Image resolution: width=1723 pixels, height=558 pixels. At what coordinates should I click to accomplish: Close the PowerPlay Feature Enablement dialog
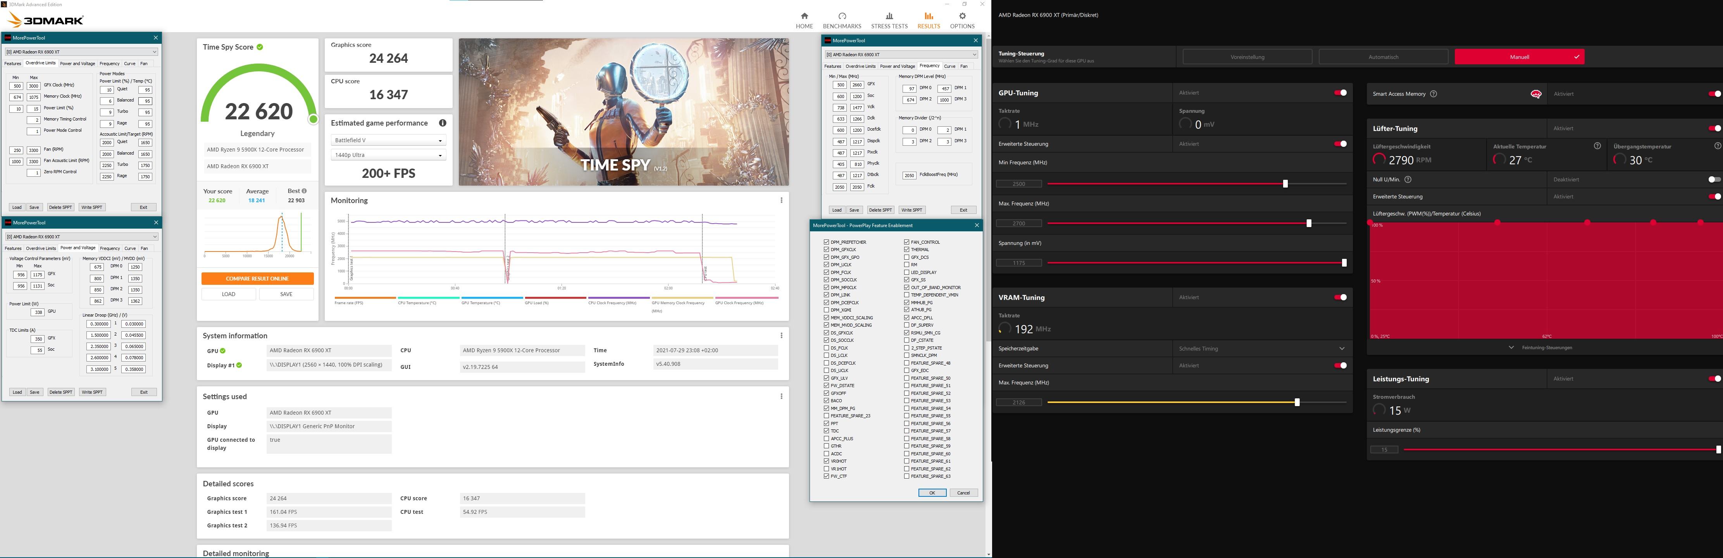click(x=977, y=226)
